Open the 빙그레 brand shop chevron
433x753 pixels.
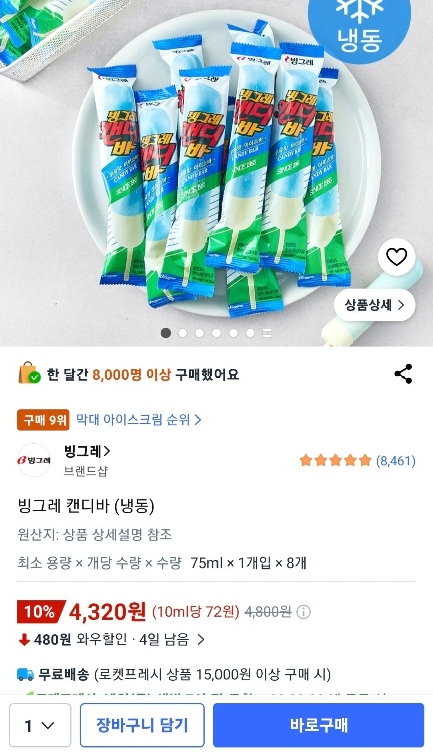point(107,451)
